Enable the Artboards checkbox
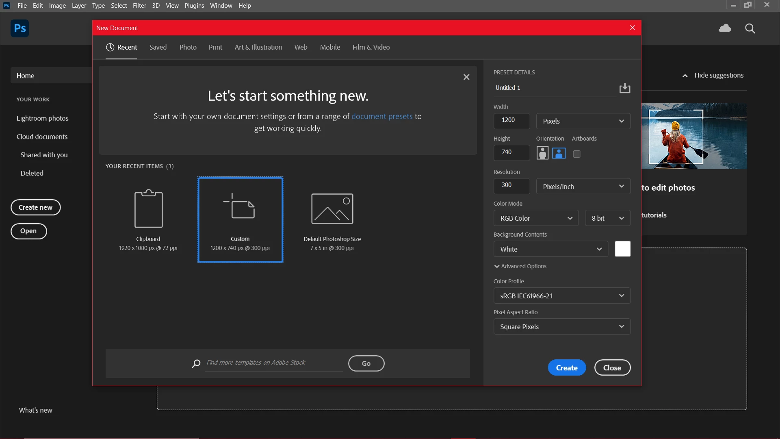The image size is (780, 439). pyautogui.click(x=576, y=154)
